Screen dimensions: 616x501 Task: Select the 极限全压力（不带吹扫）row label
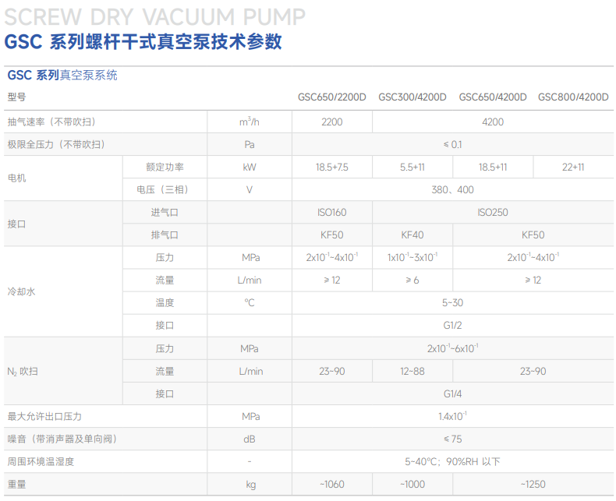point(56,145)
